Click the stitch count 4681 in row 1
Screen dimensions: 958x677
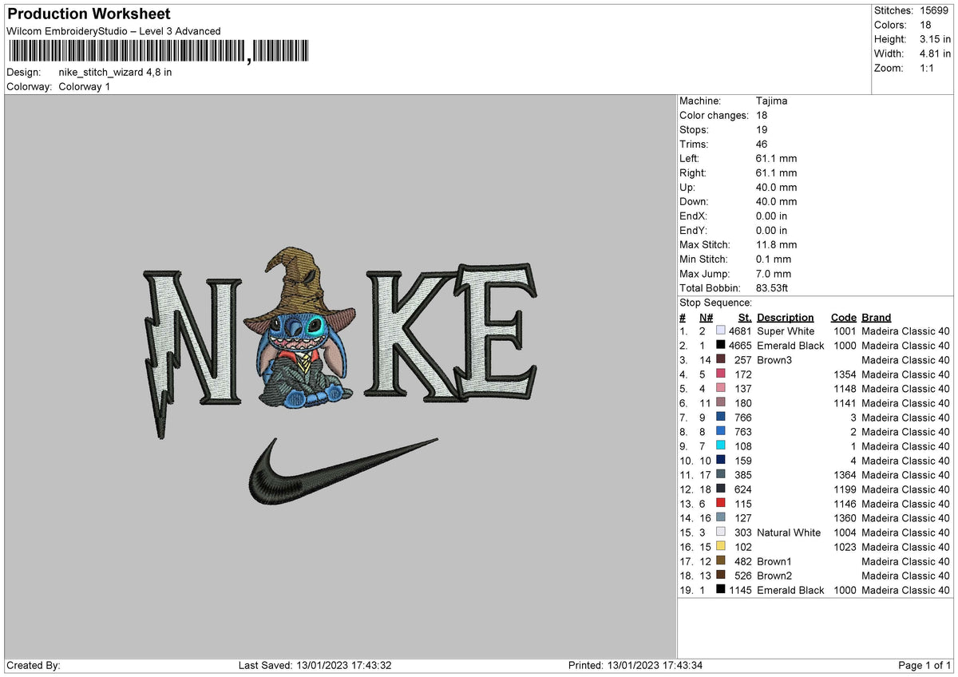740,331
